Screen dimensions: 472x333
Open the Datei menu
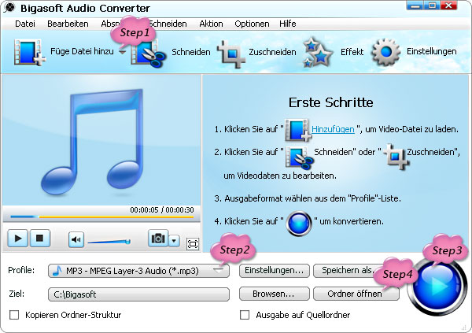25,24
